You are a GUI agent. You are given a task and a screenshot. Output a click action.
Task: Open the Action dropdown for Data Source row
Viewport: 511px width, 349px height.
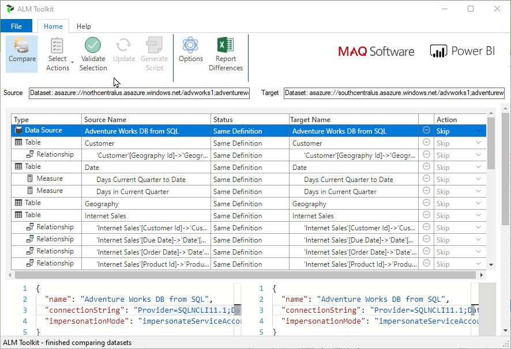pyautogui.click(x=478, y=131)
